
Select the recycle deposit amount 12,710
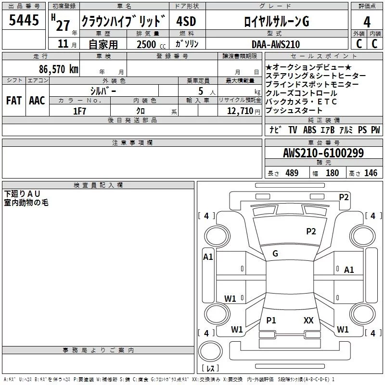pyautogui.click(x=239, y=111)
